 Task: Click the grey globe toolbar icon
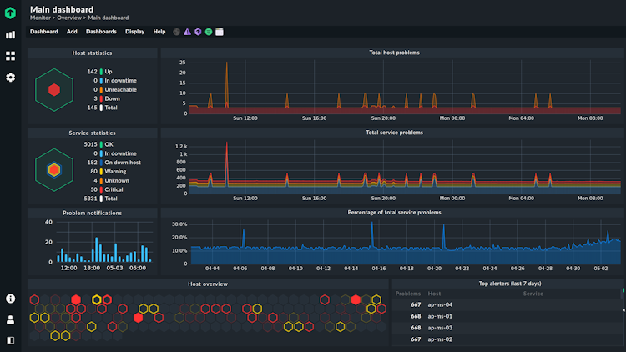[x=176, y=32]
